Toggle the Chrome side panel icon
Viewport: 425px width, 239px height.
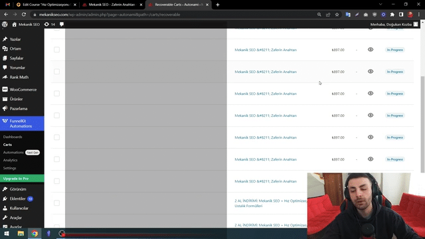click(401, 15)
